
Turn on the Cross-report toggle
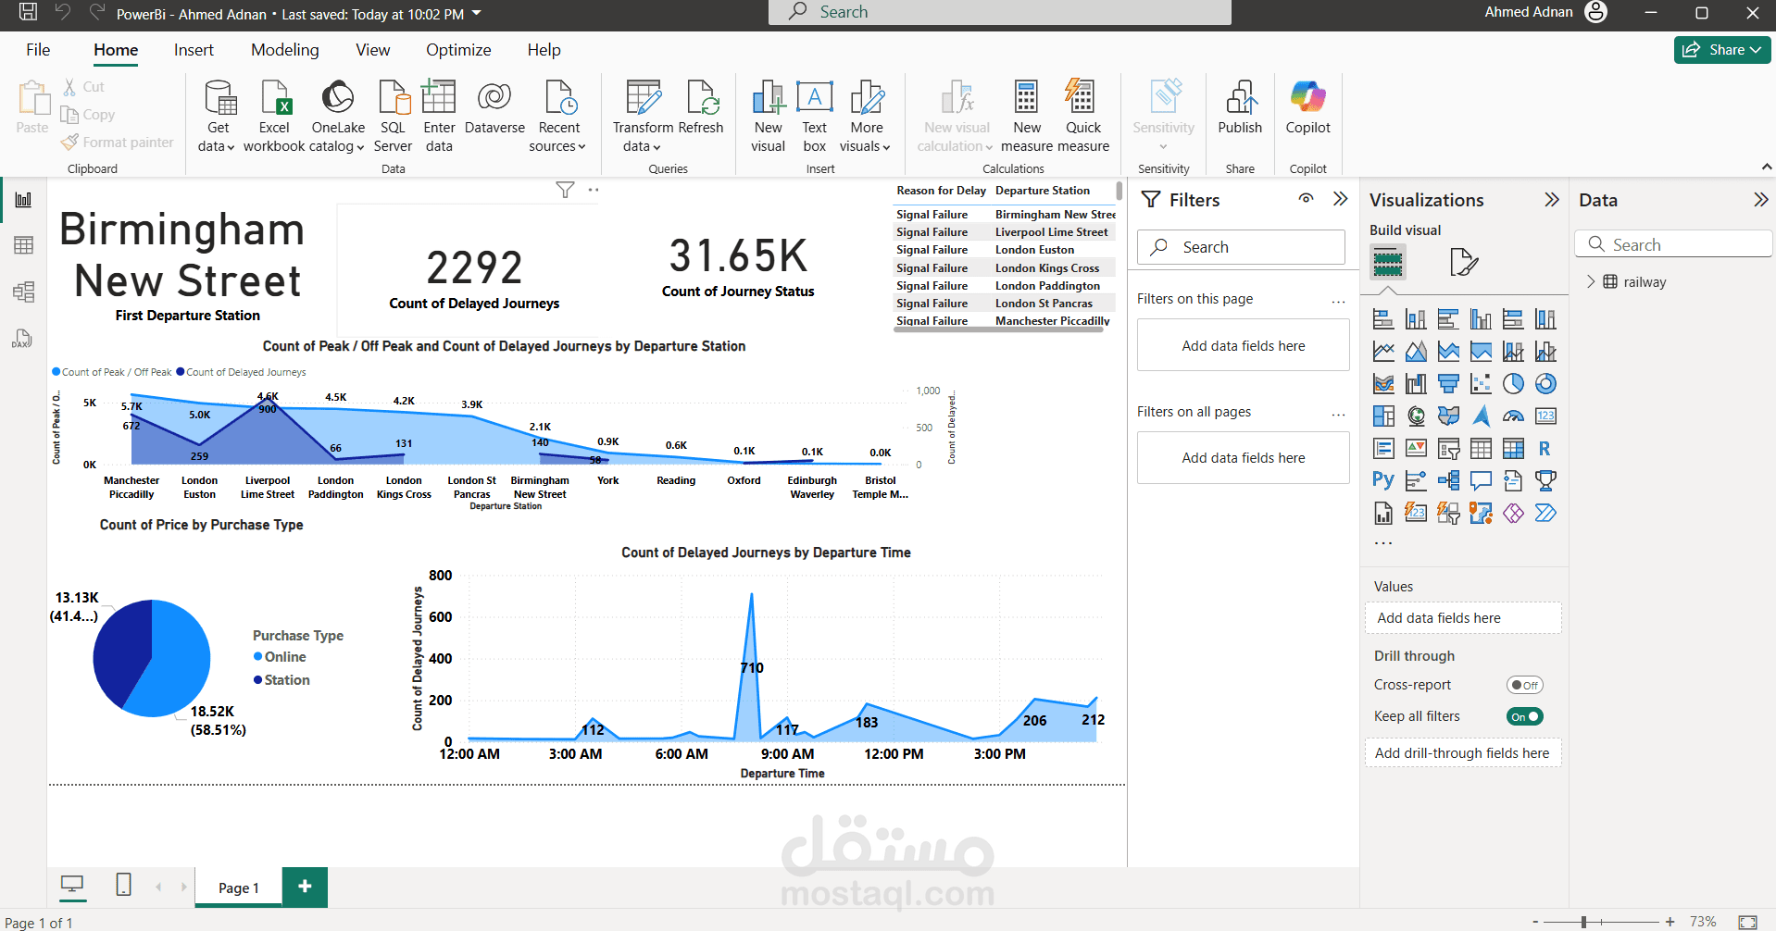pyautogui.click(x=1524, y=685)
